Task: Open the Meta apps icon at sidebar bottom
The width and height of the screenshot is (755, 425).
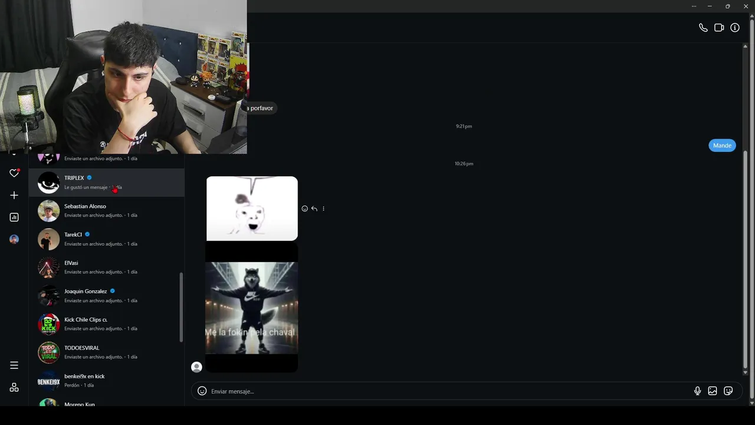Action: [x=14, y=387]
